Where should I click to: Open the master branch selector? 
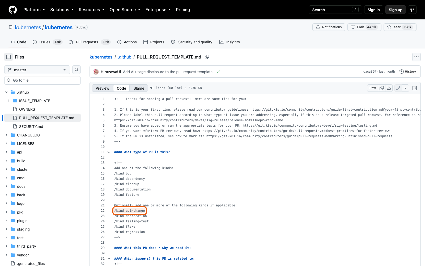37,70
